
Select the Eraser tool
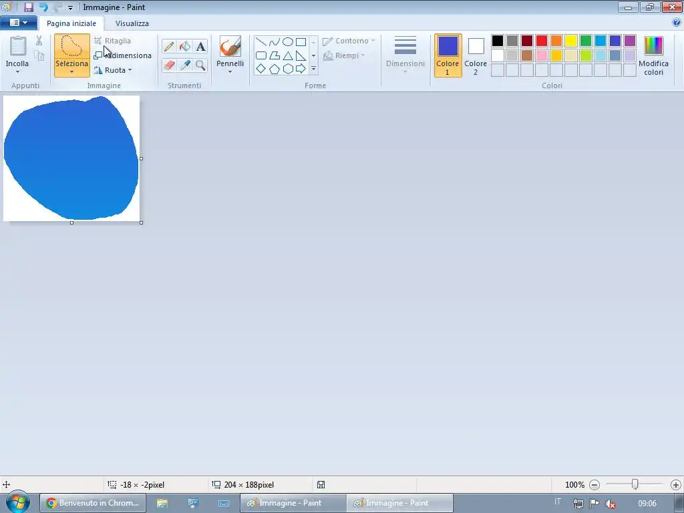click(169, 65)
